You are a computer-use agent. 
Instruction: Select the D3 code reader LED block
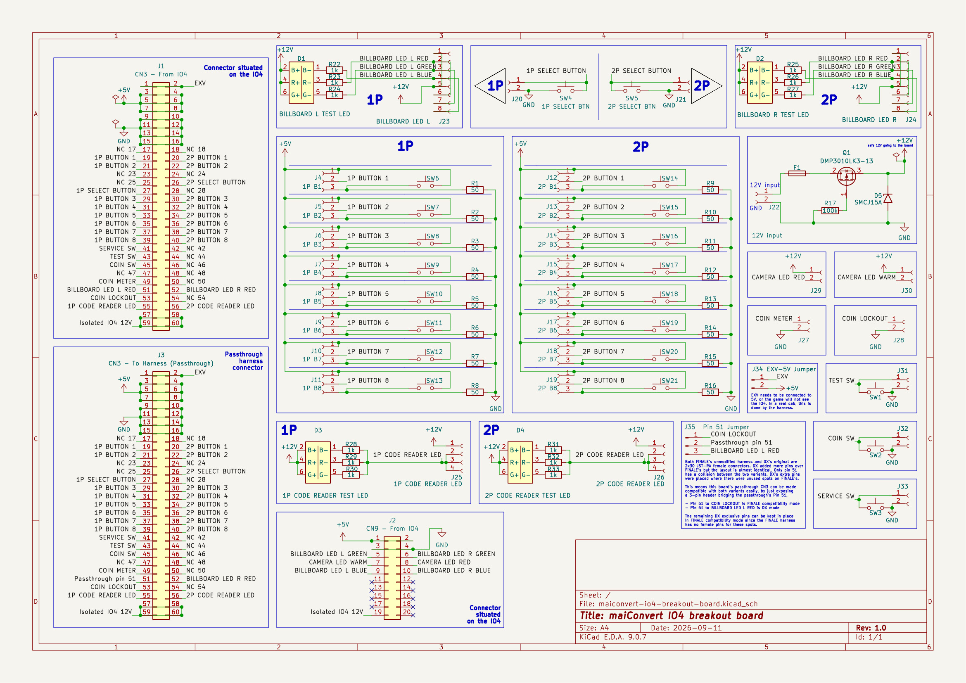point(318,462)
